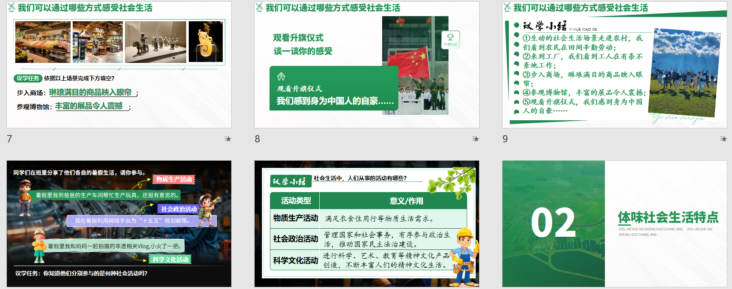Select the jade artifact photo on slide 7
The width and height of the screenshot is (732, 289).
[205, 42]
